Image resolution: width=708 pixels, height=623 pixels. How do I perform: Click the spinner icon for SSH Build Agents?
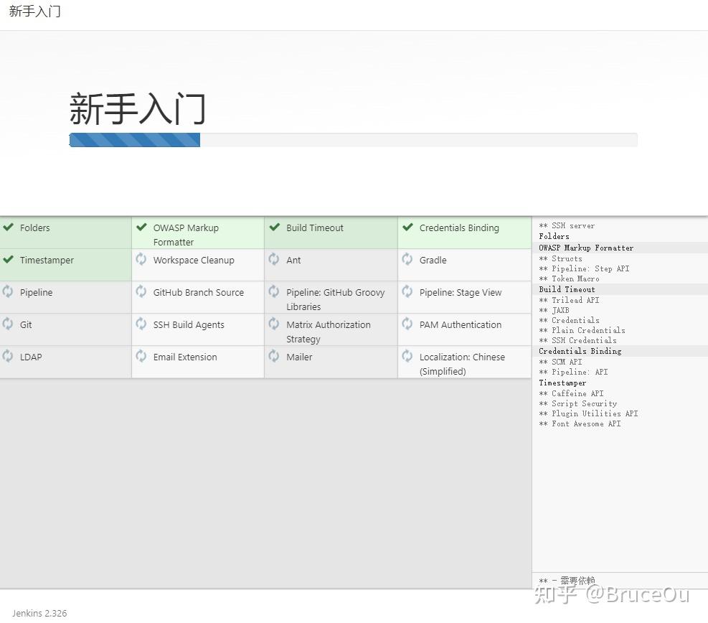[x=141, y=324]
